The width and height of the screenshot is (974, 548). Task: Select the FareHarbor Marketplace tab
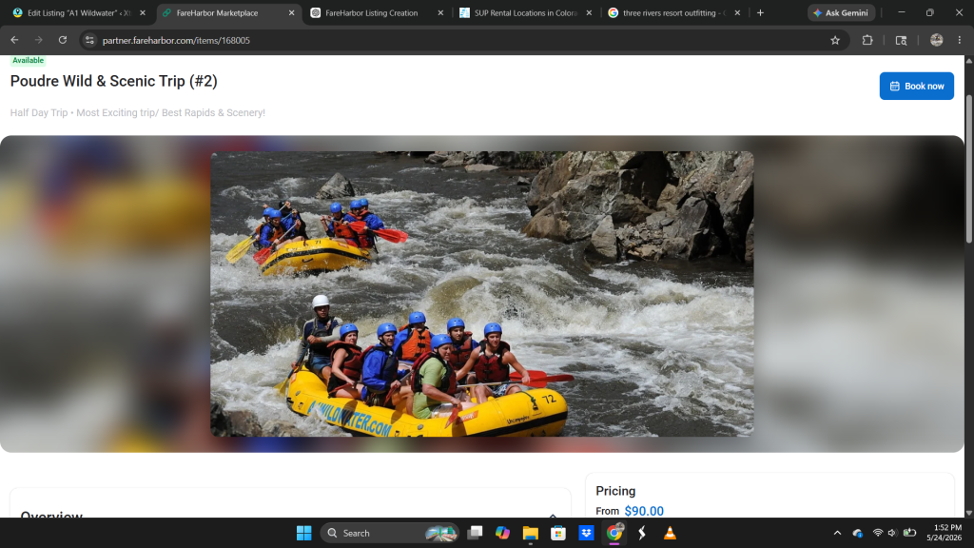pos(217,13)
